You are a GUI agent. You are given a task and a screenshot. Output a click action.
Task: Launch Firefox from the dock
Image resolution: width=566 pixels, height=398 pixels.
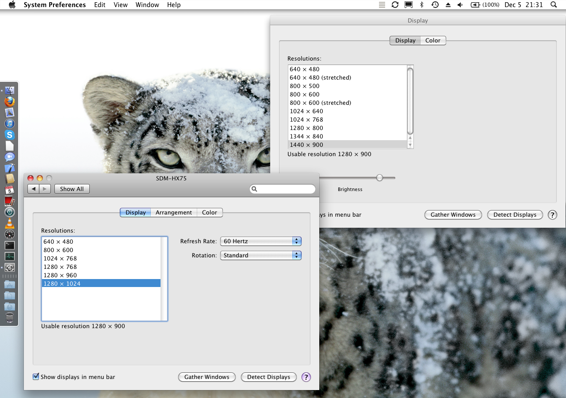10,102
